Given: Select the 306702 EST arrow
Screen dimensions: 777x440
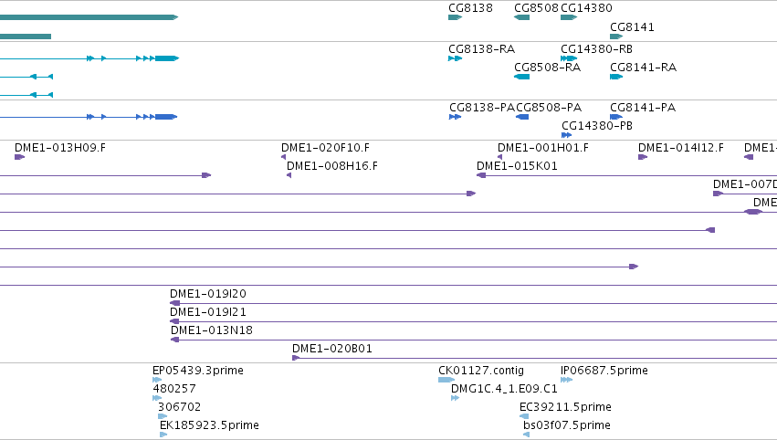Looking at the screenshot, I should point(163,416).
